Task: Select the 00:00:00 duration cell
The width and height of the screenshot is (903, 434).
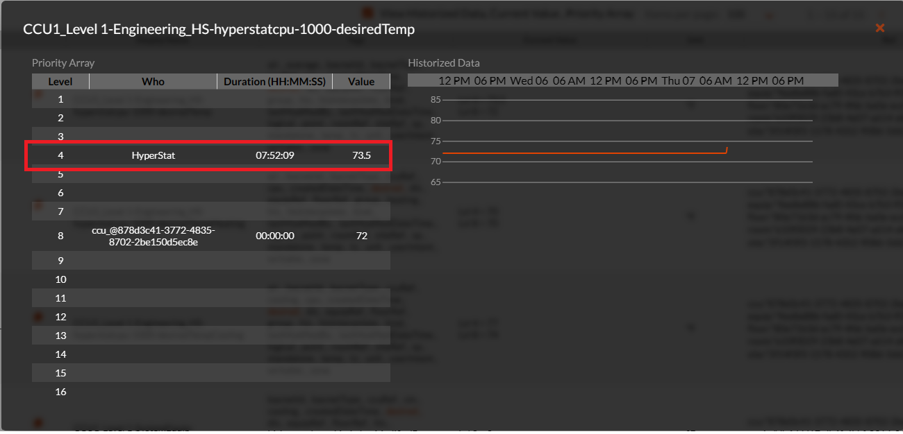Action: point(275,236)
